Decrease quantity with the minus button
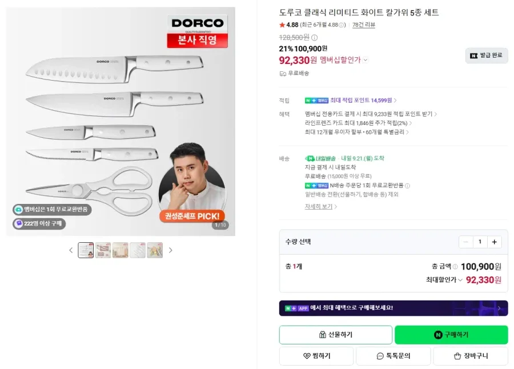Screen dimensions: 514x369 466,242
